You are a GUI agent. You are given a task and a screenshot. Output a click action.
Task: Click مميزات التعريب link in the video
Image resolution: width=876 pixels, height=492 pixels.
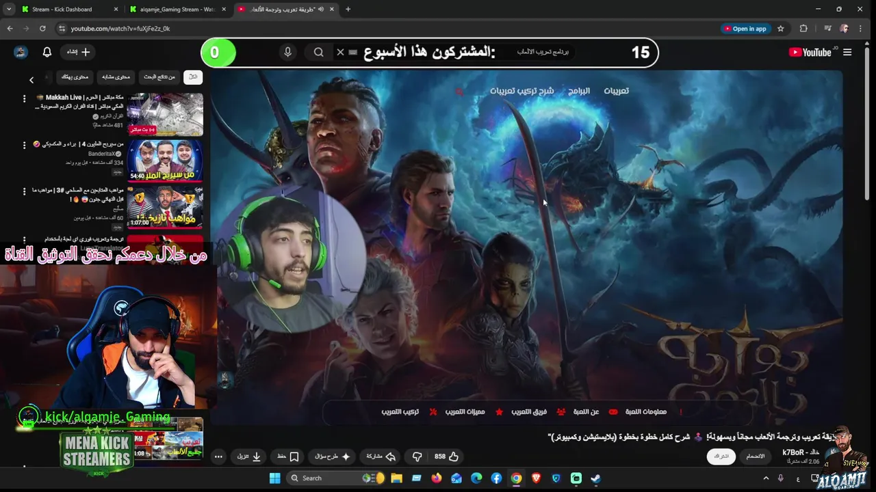pos(465,412)
